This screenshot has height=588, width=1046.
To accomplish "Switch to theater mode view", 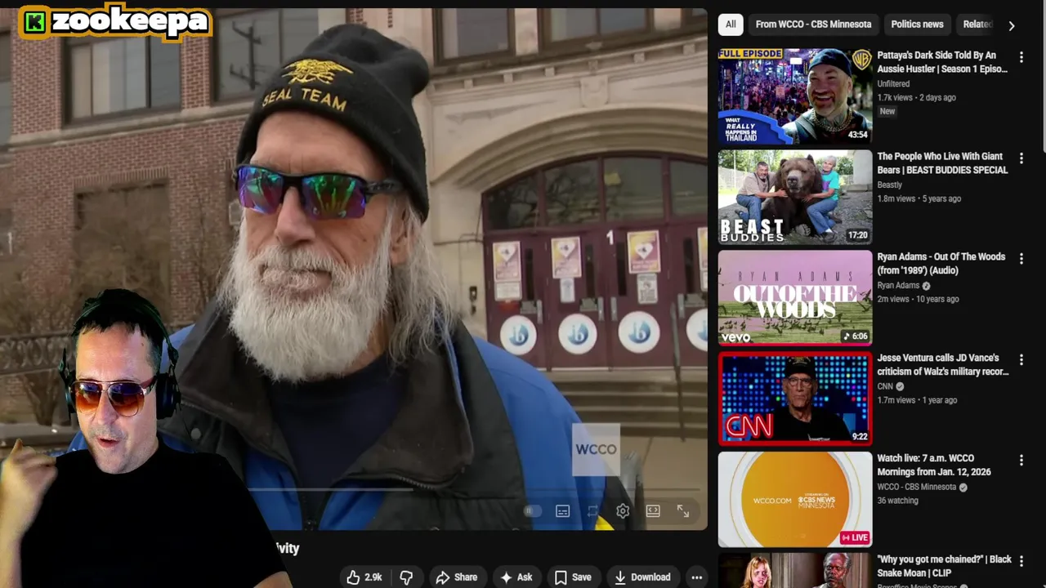I will pos(653,511).
